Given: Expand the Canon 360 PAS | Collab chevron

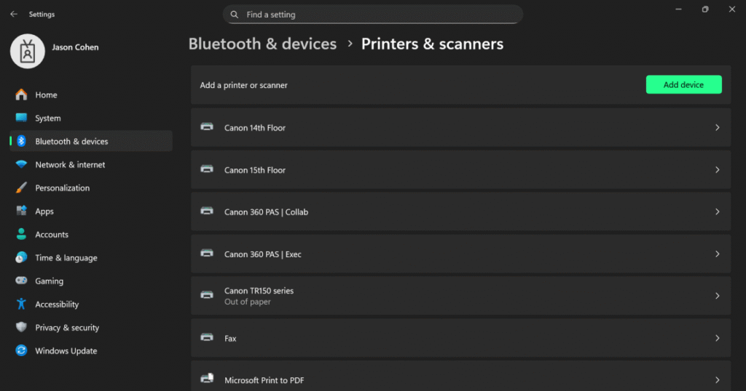Looking at the screenshot, I should click(717, 211).
